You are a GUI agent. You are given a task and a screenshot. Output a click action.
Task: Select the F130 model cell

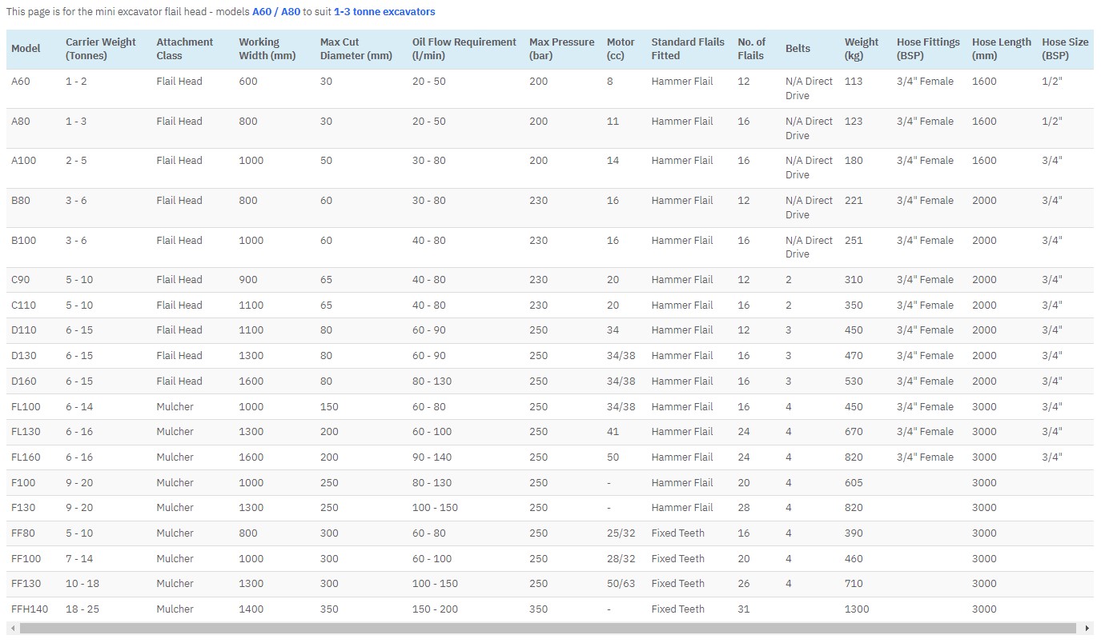point(23,508)
